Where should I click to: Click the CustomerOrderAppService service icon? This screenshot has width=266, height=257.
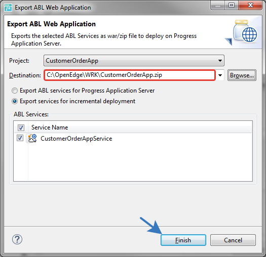tap(32, 138)
